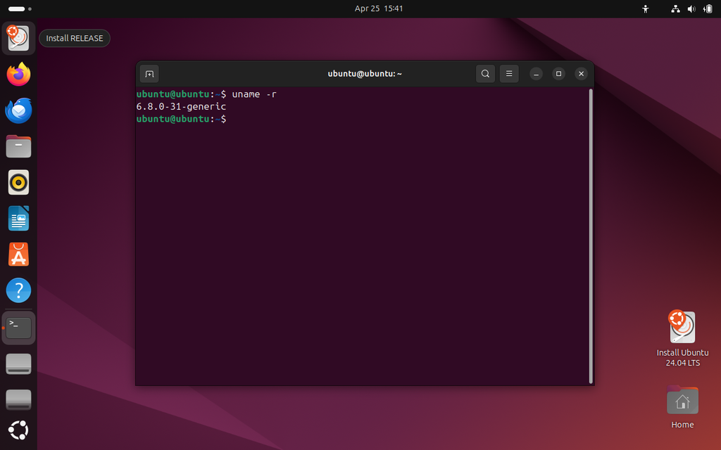Launch Rhythmbox music player

coord(19,183)
